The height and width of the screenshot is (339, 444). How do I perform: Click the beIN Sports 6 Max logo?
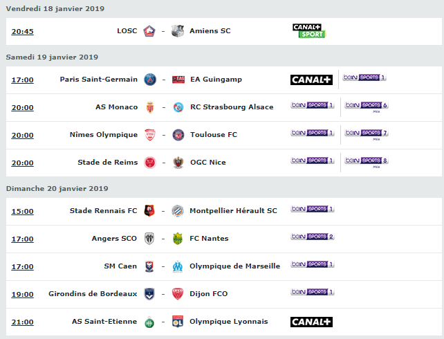point(367,107)
